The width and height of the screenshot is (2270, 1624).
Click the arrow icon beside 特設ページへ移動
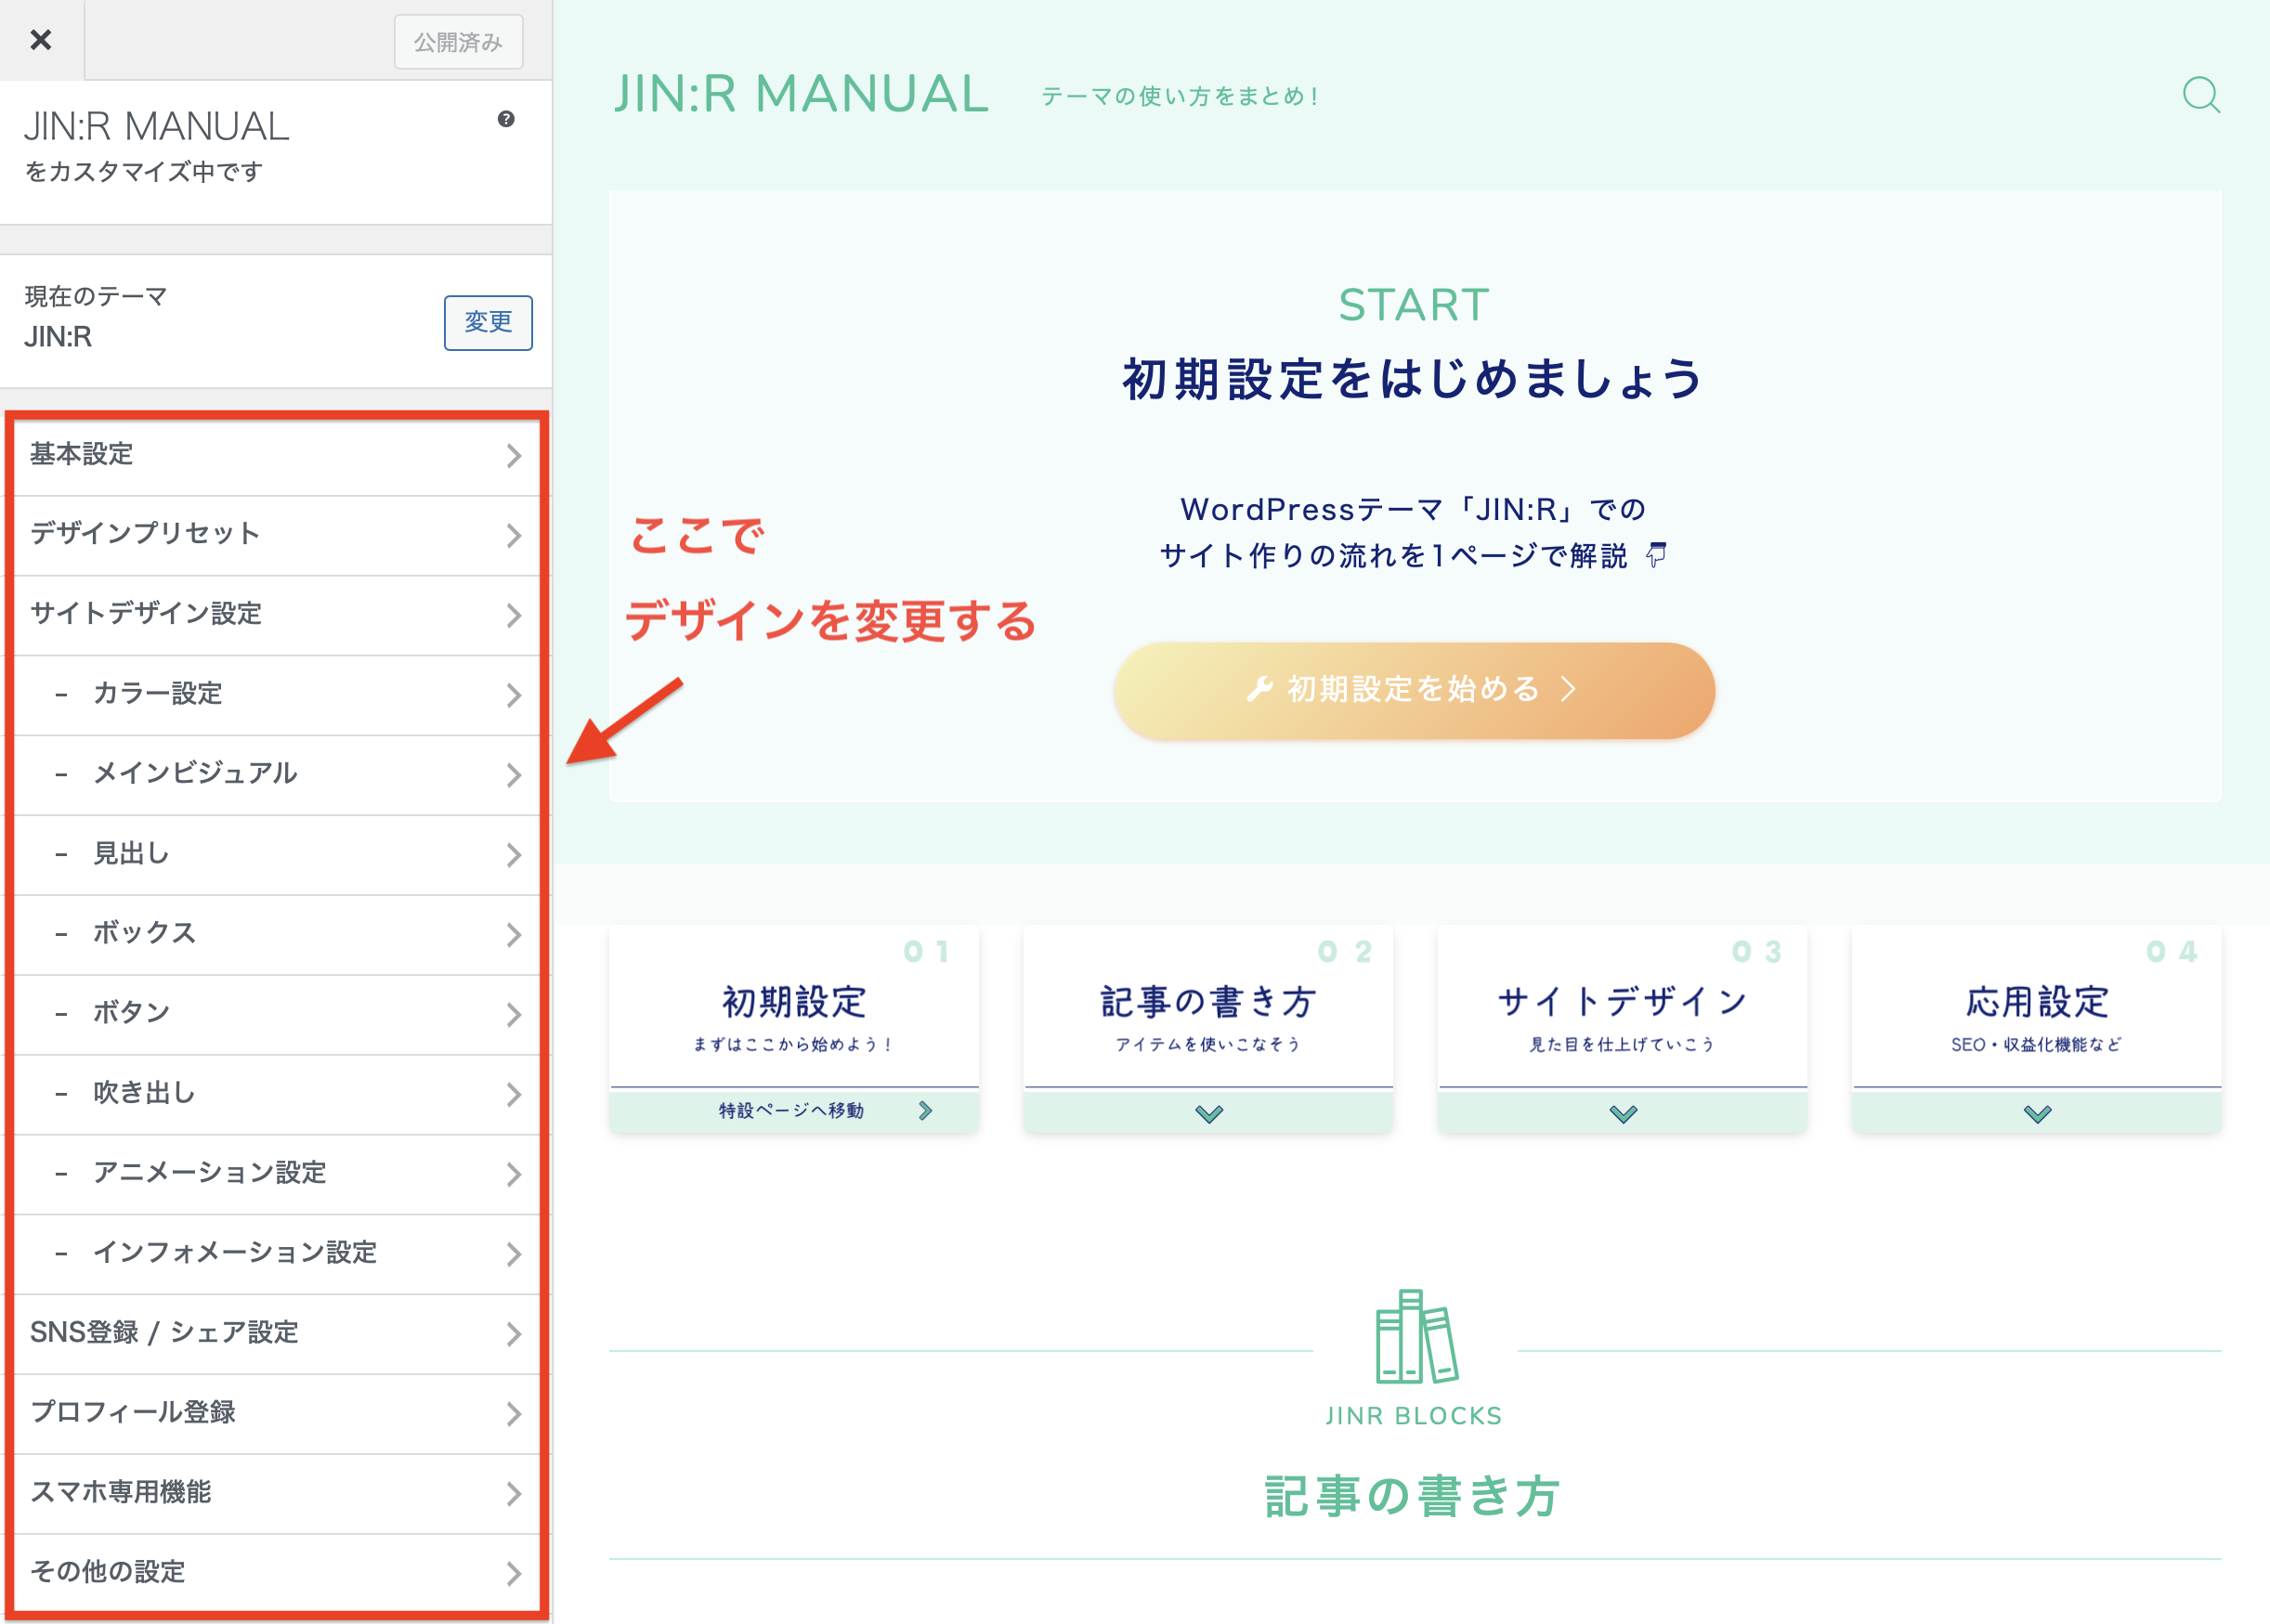click(925, 1110)
